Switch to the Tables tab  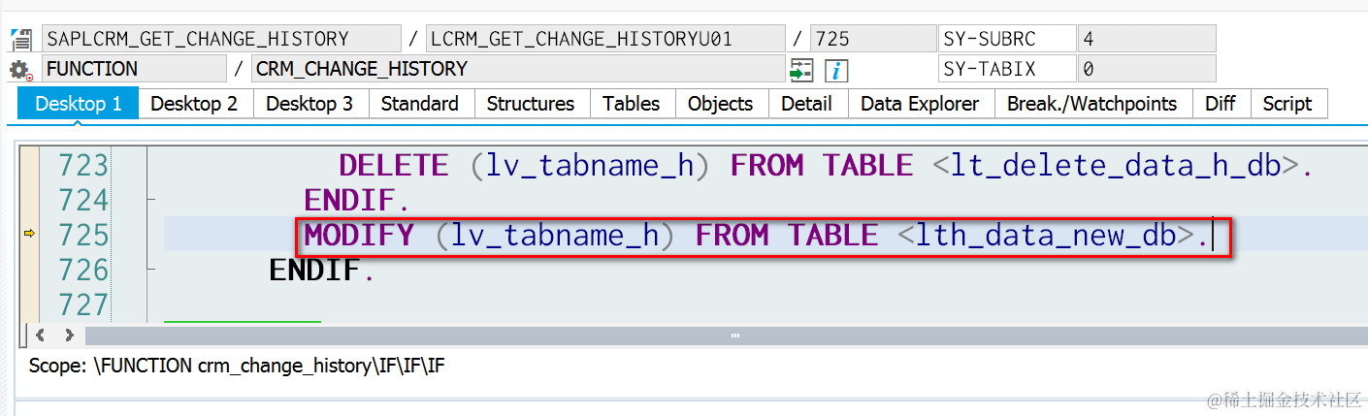(x=632, y=104)
